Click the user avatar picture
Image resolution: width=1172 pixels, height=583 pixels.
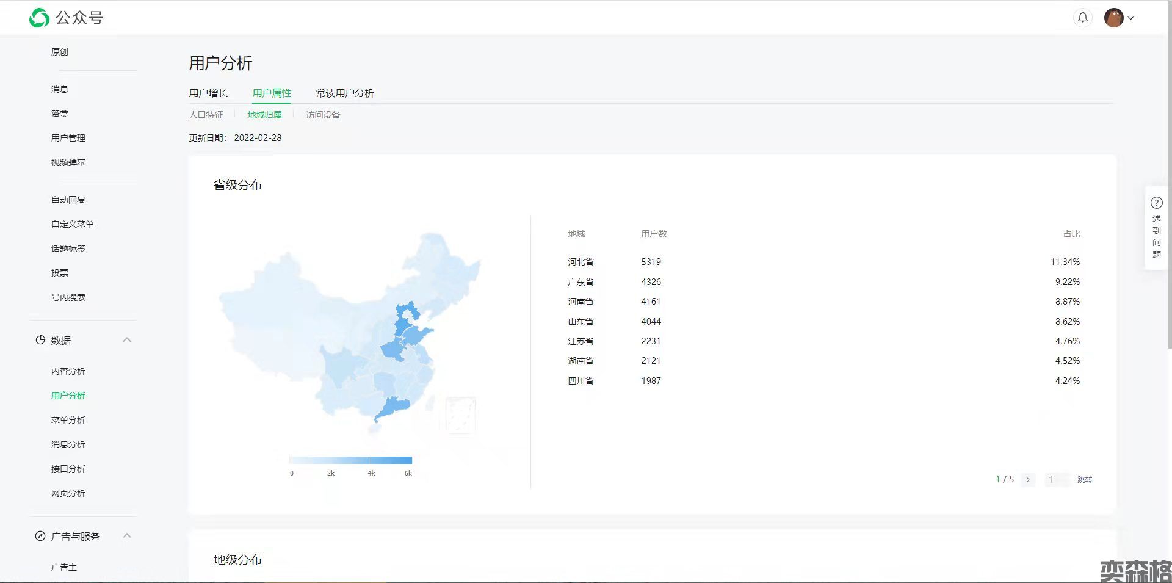click(1113, 18)
